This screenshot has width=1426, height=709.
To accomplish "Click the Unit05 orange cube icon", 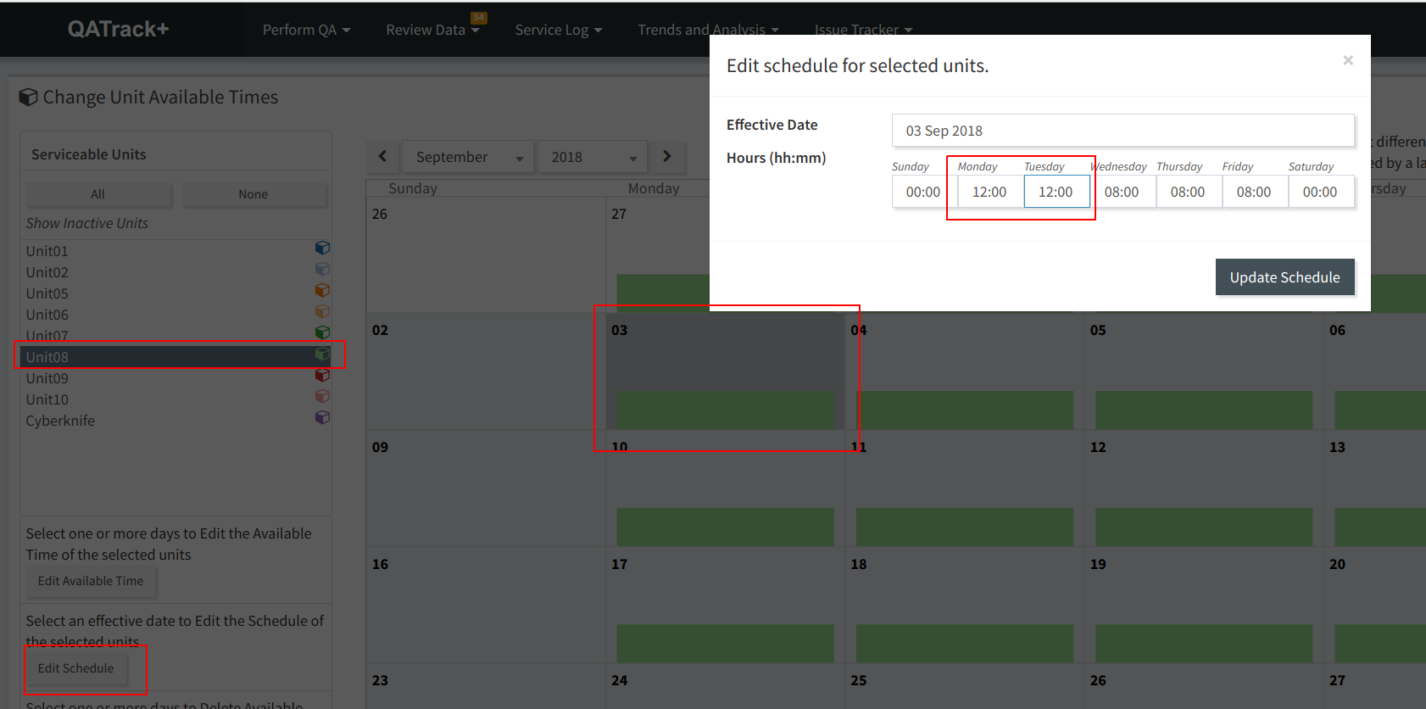I will 322,290.
